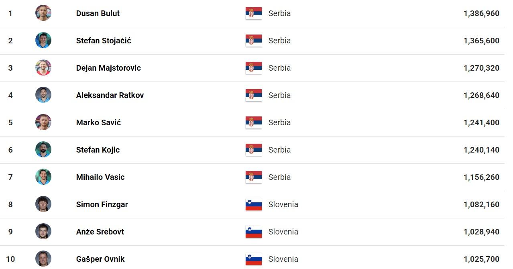Viewport: 513px width, 269px height.
Task: Open Aleksandar Ratkov's avatar image
Action: [x=43, y=95]
